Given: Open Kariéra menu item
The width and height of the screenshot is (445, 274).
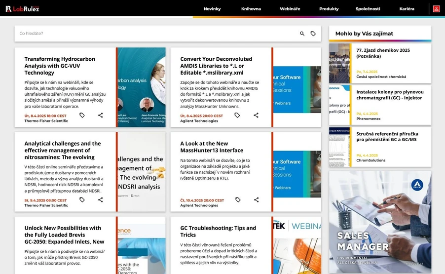Looking at the screenshot, I should 407,9.
